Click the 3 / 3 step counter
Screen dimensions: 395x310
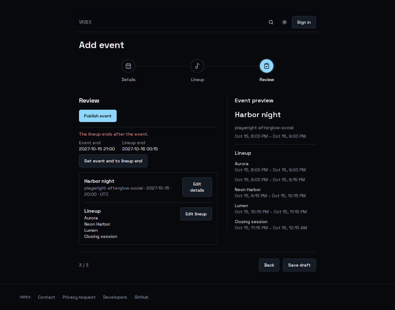84,265
